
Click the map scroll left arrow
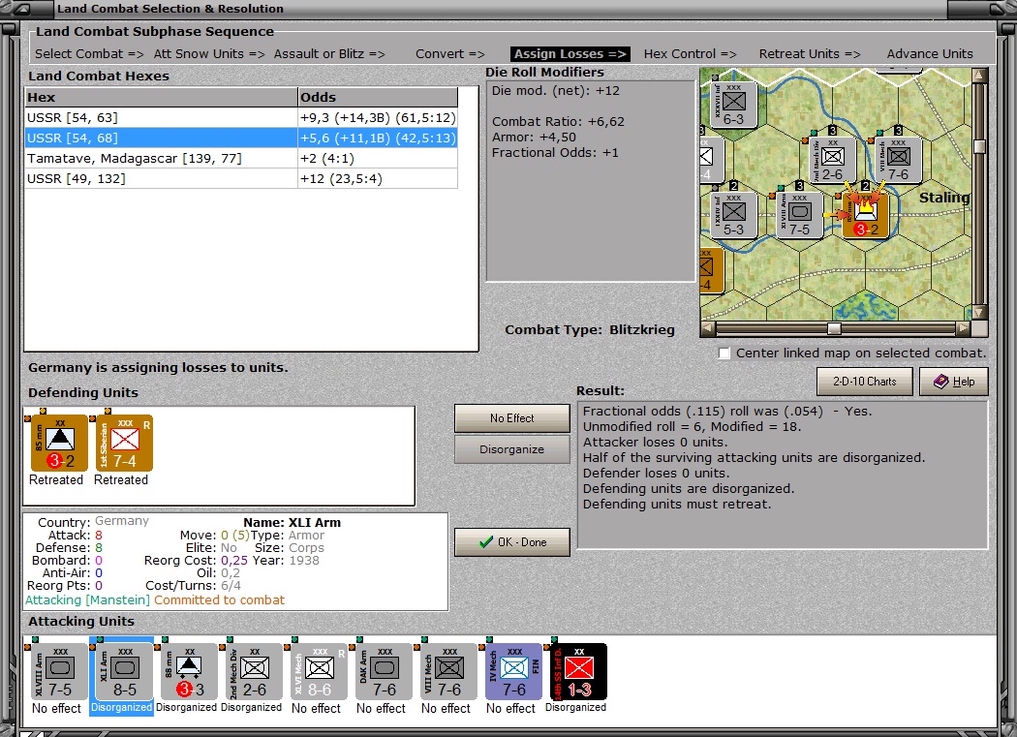(x=708, y=329)
